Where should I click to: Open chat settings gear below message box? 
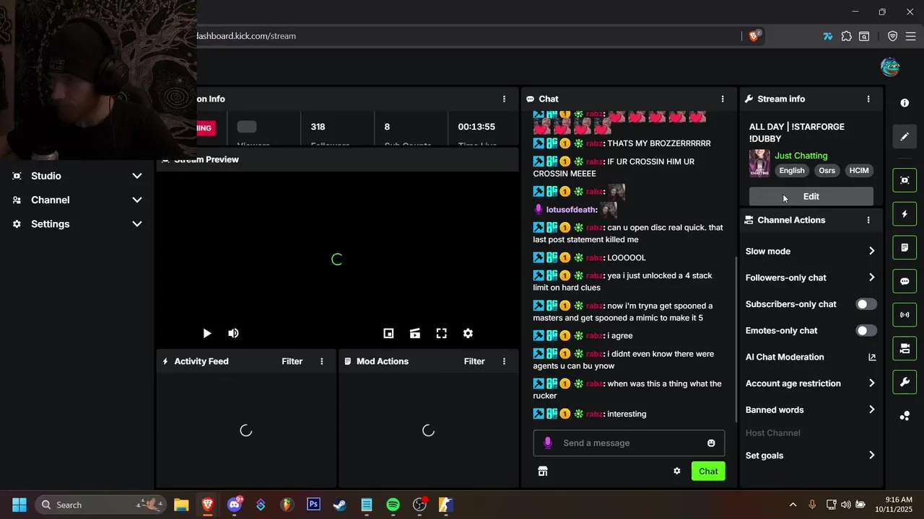point(677,471)
